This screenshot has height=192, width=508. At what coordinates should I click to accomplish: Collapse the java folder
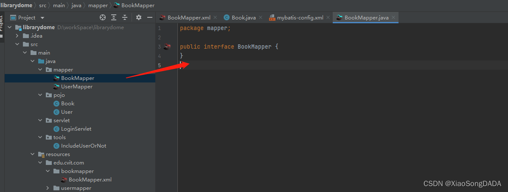pos(32,61)
